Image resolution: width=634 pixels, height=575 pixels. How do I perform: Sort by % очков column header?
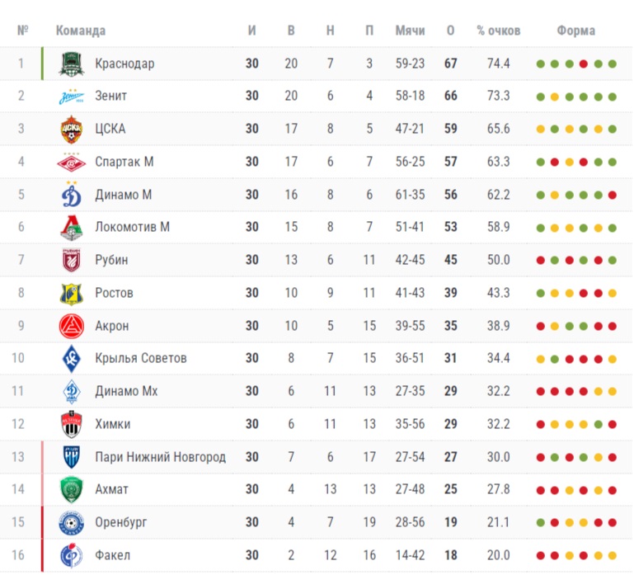click(499, 31)
